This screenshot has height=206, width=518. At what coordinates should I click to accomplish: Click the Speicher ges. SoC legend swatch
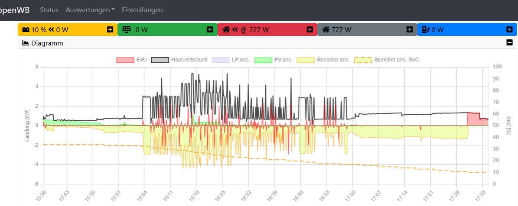click(363, 60)
